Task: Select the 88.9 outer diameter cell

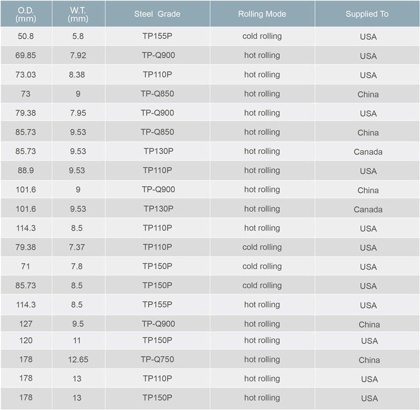Action: (x=26, y=170)
